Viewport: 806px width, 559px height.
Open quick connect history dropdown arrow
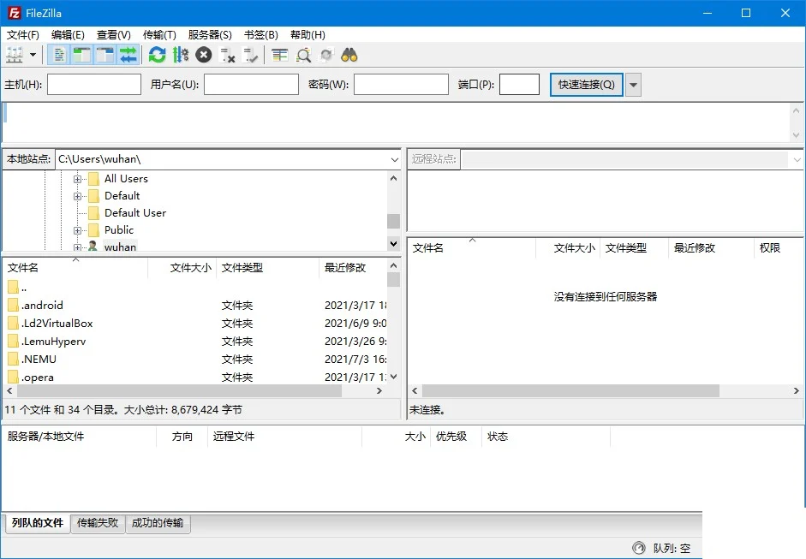[633, 85]
